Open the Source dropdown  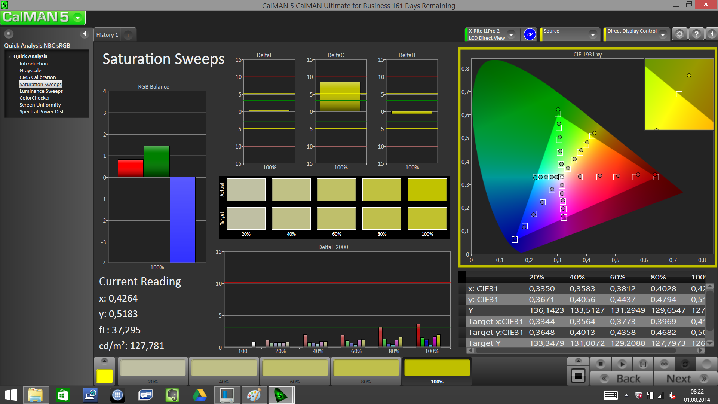coord(592,34)
